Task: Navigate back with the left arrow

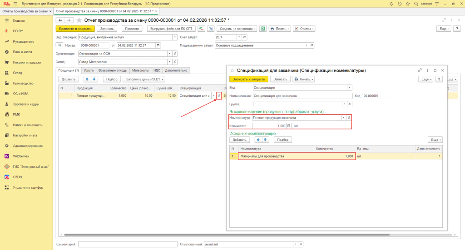Action: [x=60, y=20]
